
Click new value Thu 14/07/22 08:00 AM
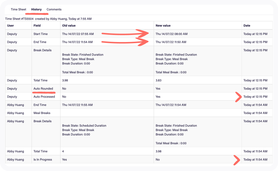[171, 34]
